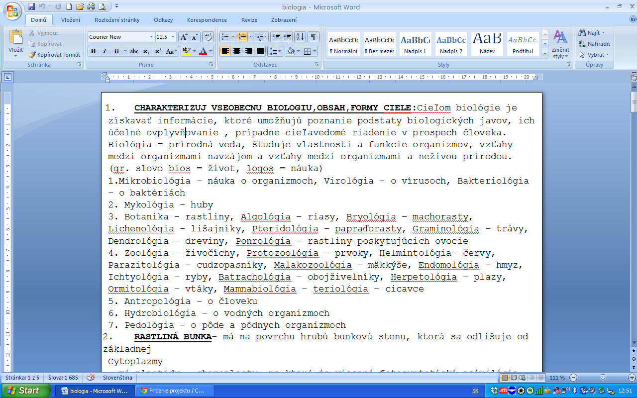
Task: Save document using Quick Access icon
Action: 32,7
